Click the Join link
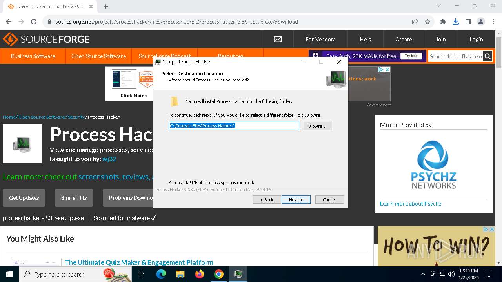 pyautogui.click(x=440, y=39)
